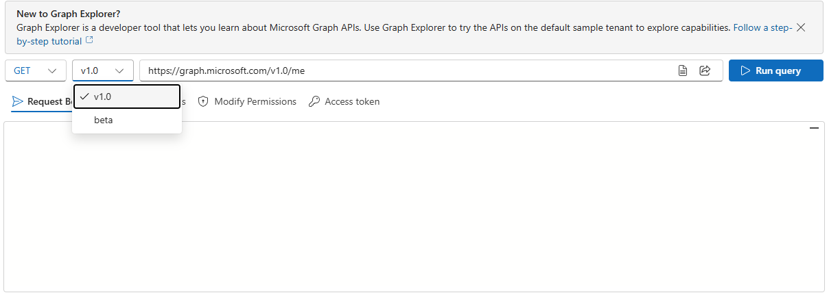Click into the query URL field
The image size is (829, 295).
[405, 70]
